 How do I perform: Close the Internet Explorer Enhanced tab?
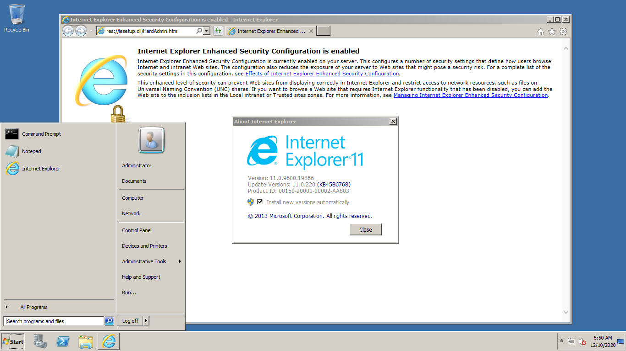(x=311, y=31)
